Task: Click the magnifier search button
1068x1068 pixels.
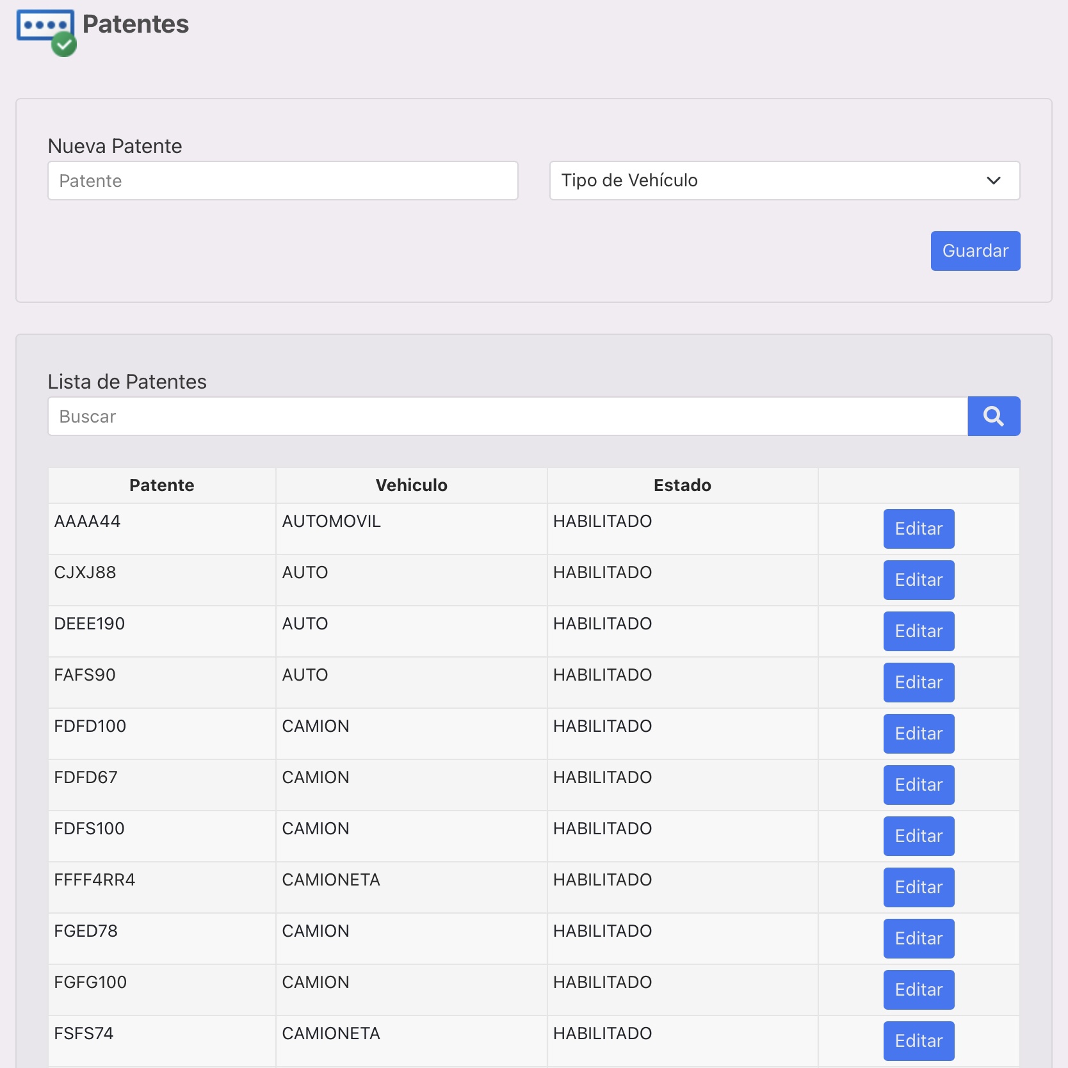Action: click(x=994, y=416)
